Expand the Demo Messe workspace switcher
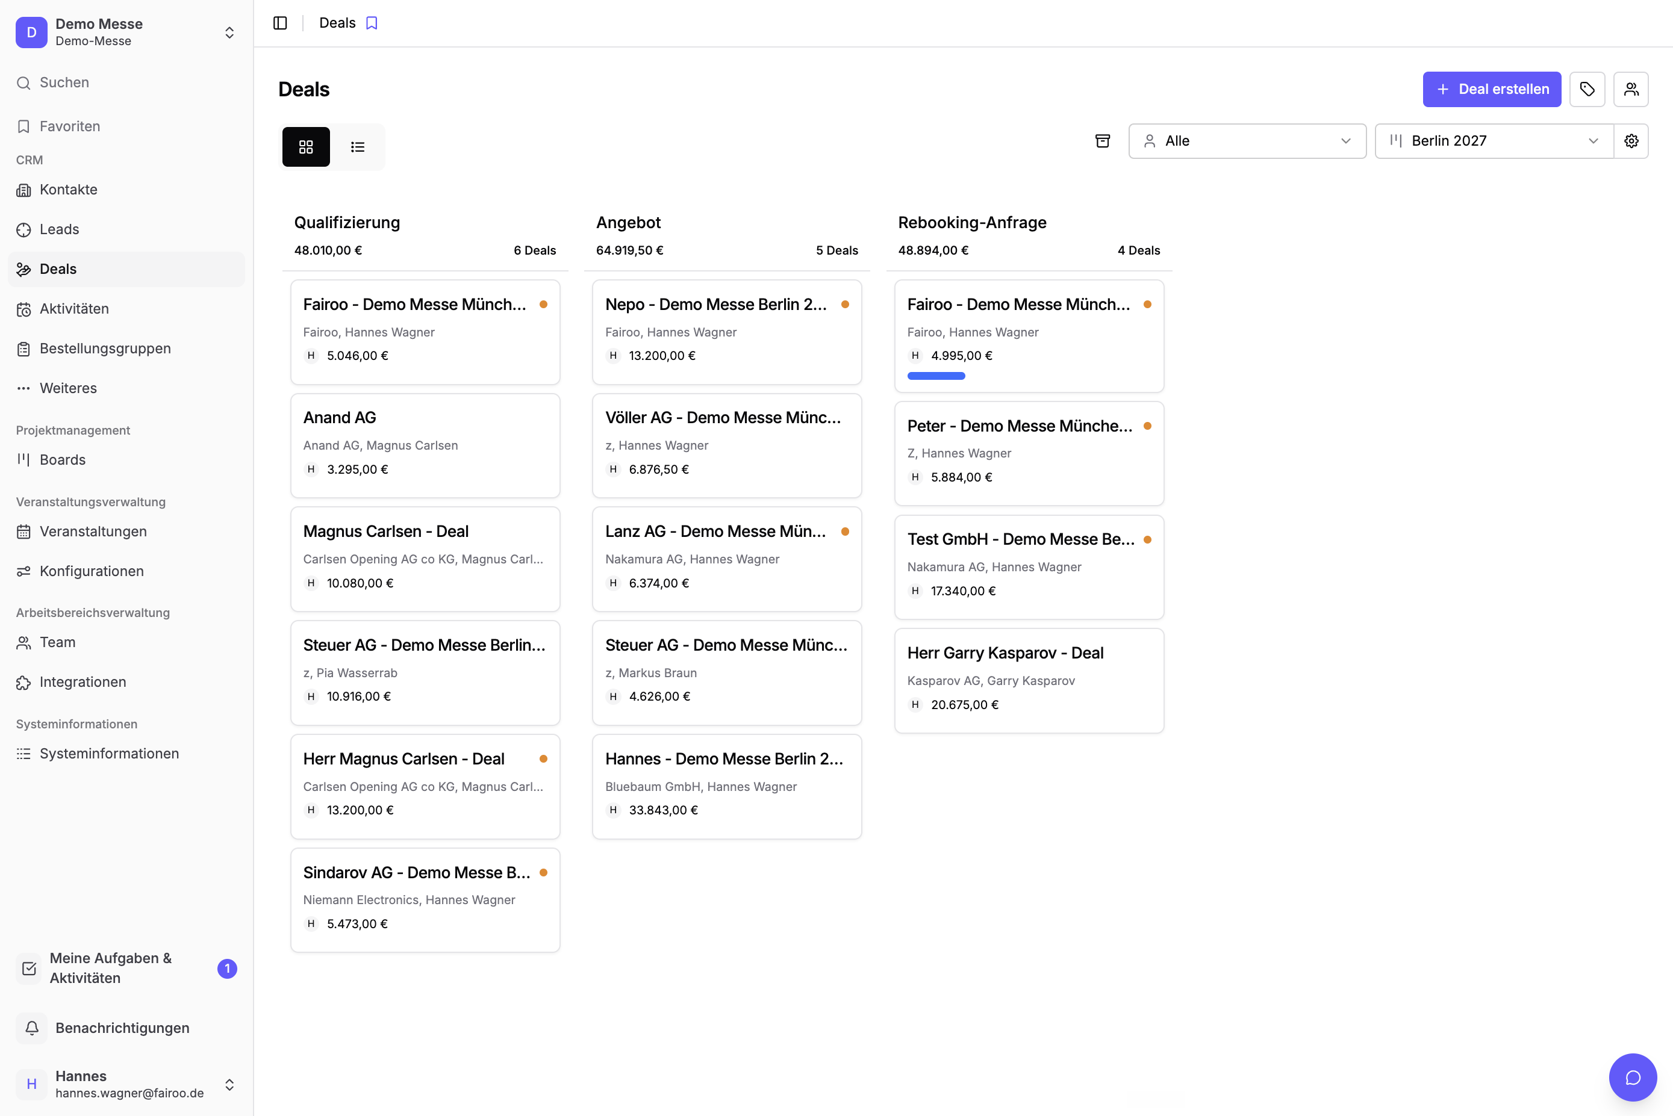1673x1116 pixels. pyautogui.click(x=126, y=32)
